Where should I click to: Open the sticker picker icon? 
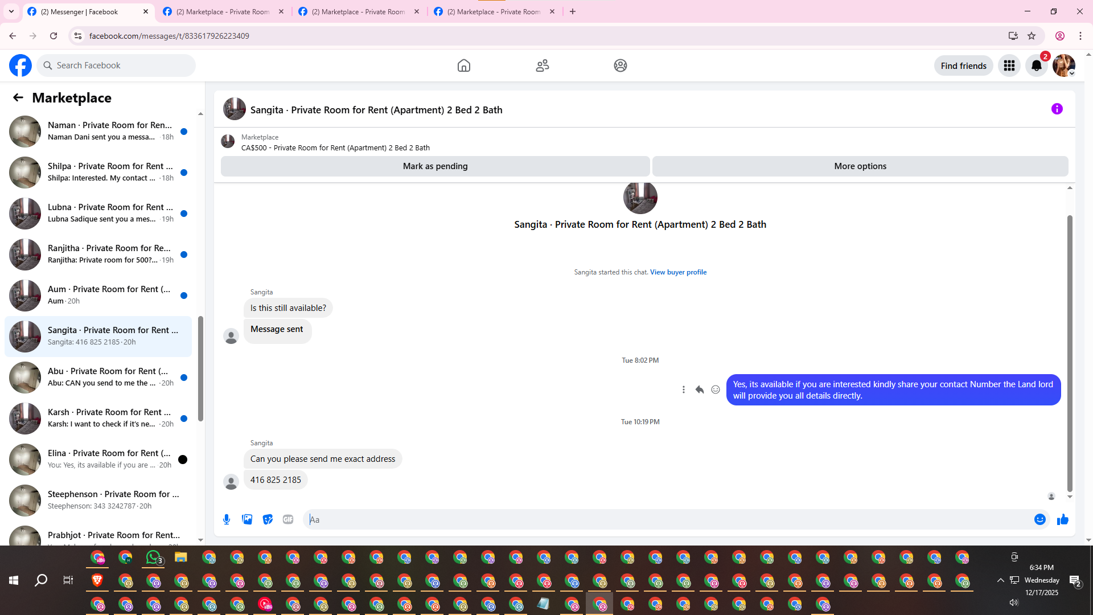click(268, 519)
